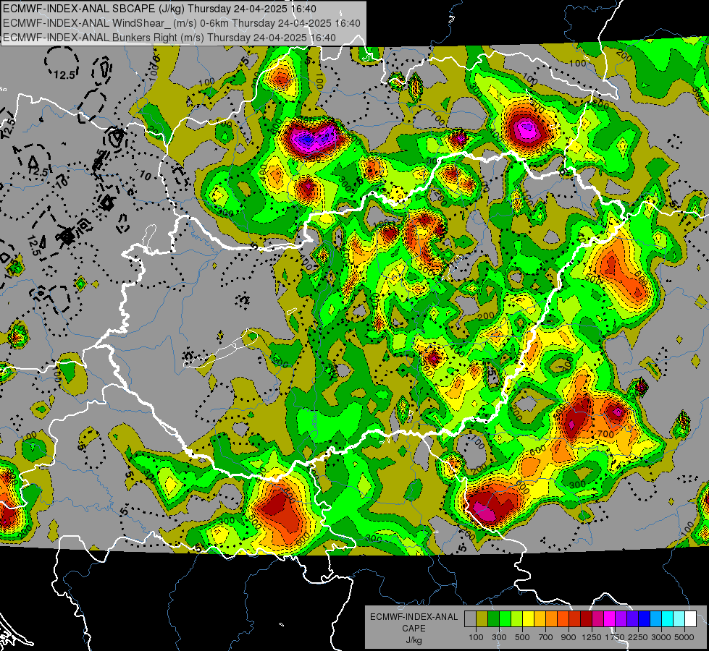The width and height of the screenshot is (709, 651).
Task: Select the WindShear_ 0-6km title line
Action: (182, 23)
